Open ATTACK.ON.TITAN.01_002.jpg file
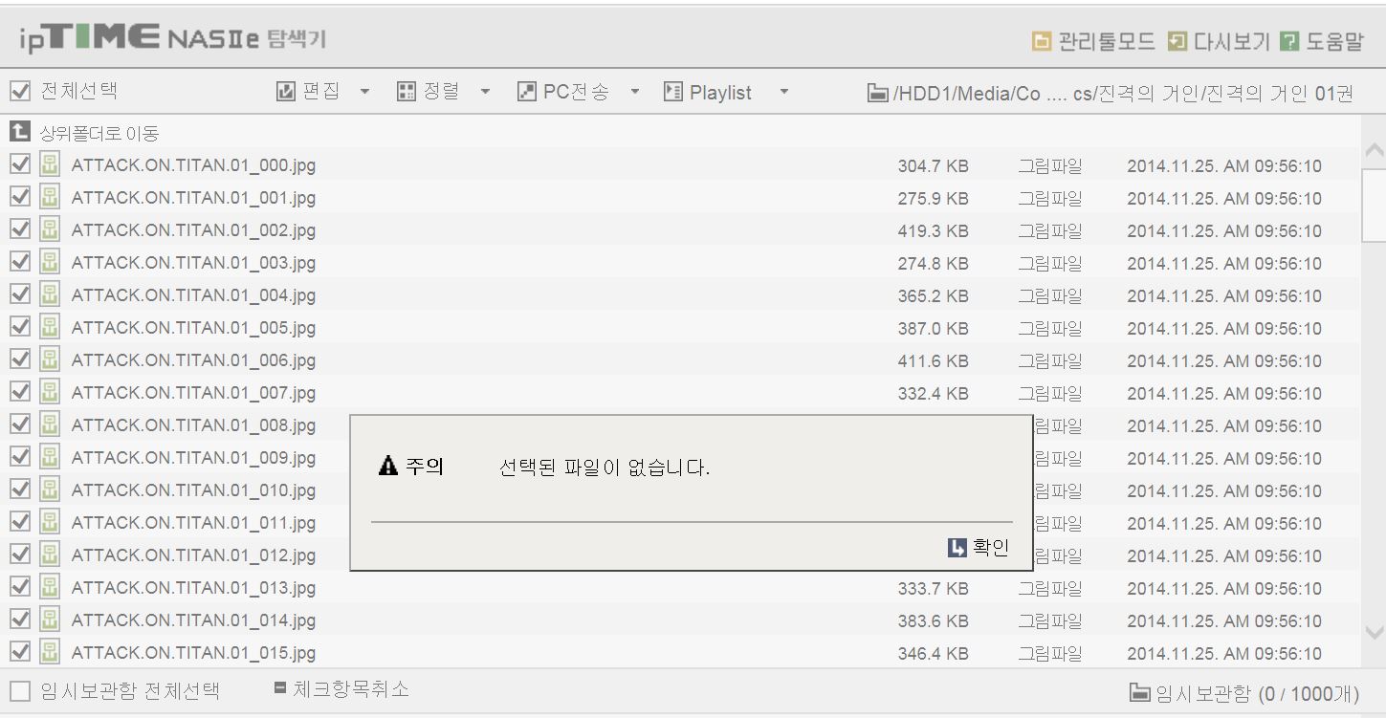This screenshot has height=718, width=1386. [193, 229]
